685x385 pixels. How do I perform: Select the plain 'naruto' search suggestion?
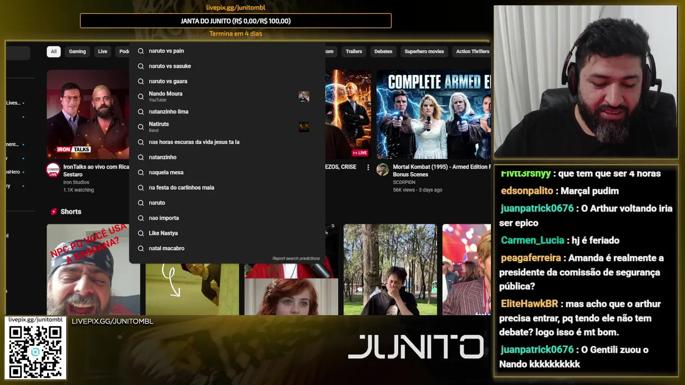point(227,203)
